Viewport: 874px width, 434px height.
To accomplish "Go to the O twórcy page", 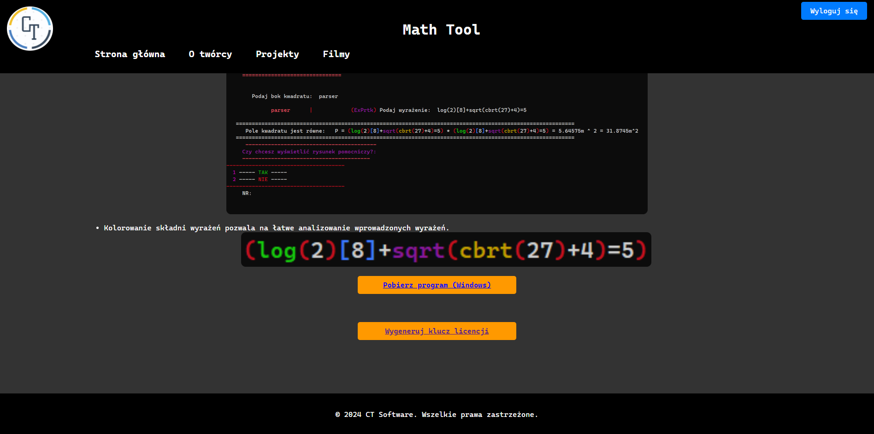I will click(210, 54).
